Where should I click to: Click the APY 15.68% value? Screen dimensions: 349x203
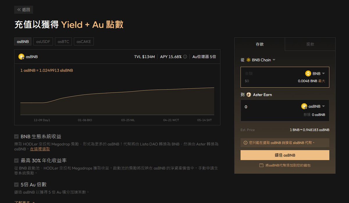point(171,57)
